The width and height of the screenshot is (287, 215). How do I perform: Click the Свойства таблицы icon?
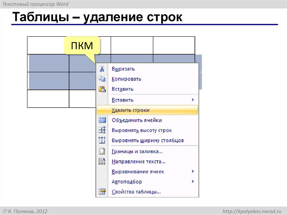(102, 191)
